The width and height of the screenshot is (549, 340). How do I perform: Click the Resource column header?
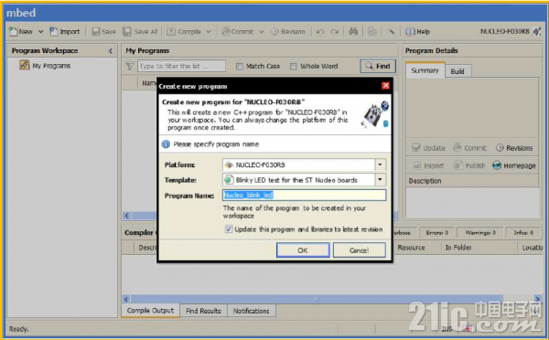(411, 248)
